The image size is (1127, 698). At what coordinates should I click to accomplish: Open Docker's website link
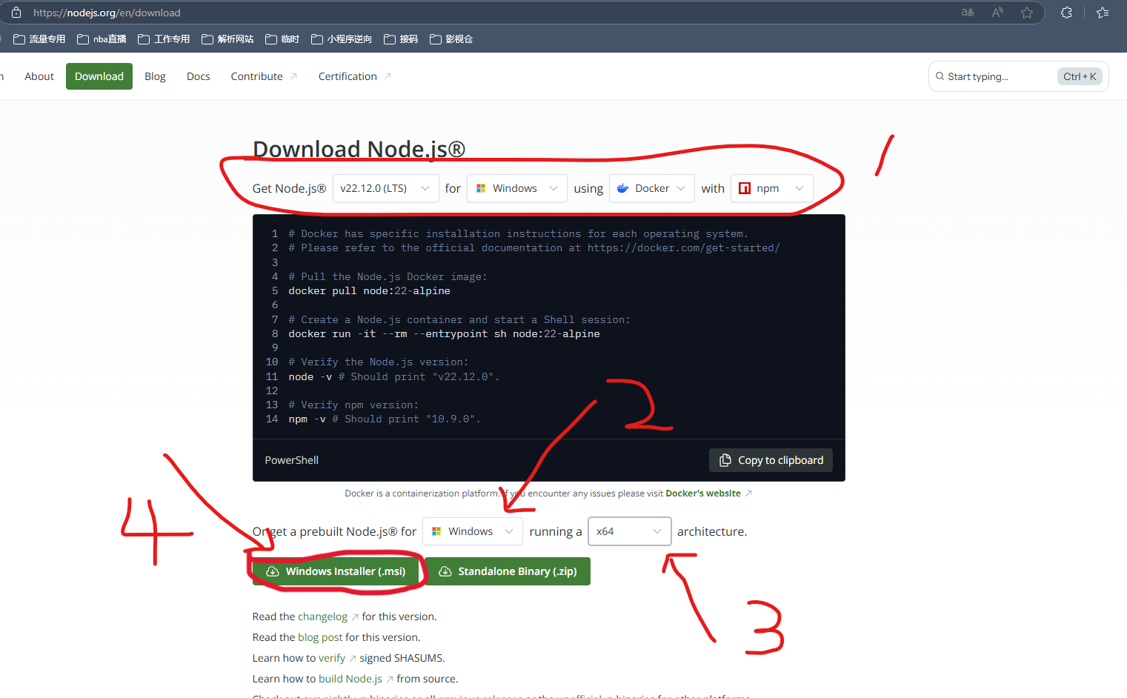(703, 493)
